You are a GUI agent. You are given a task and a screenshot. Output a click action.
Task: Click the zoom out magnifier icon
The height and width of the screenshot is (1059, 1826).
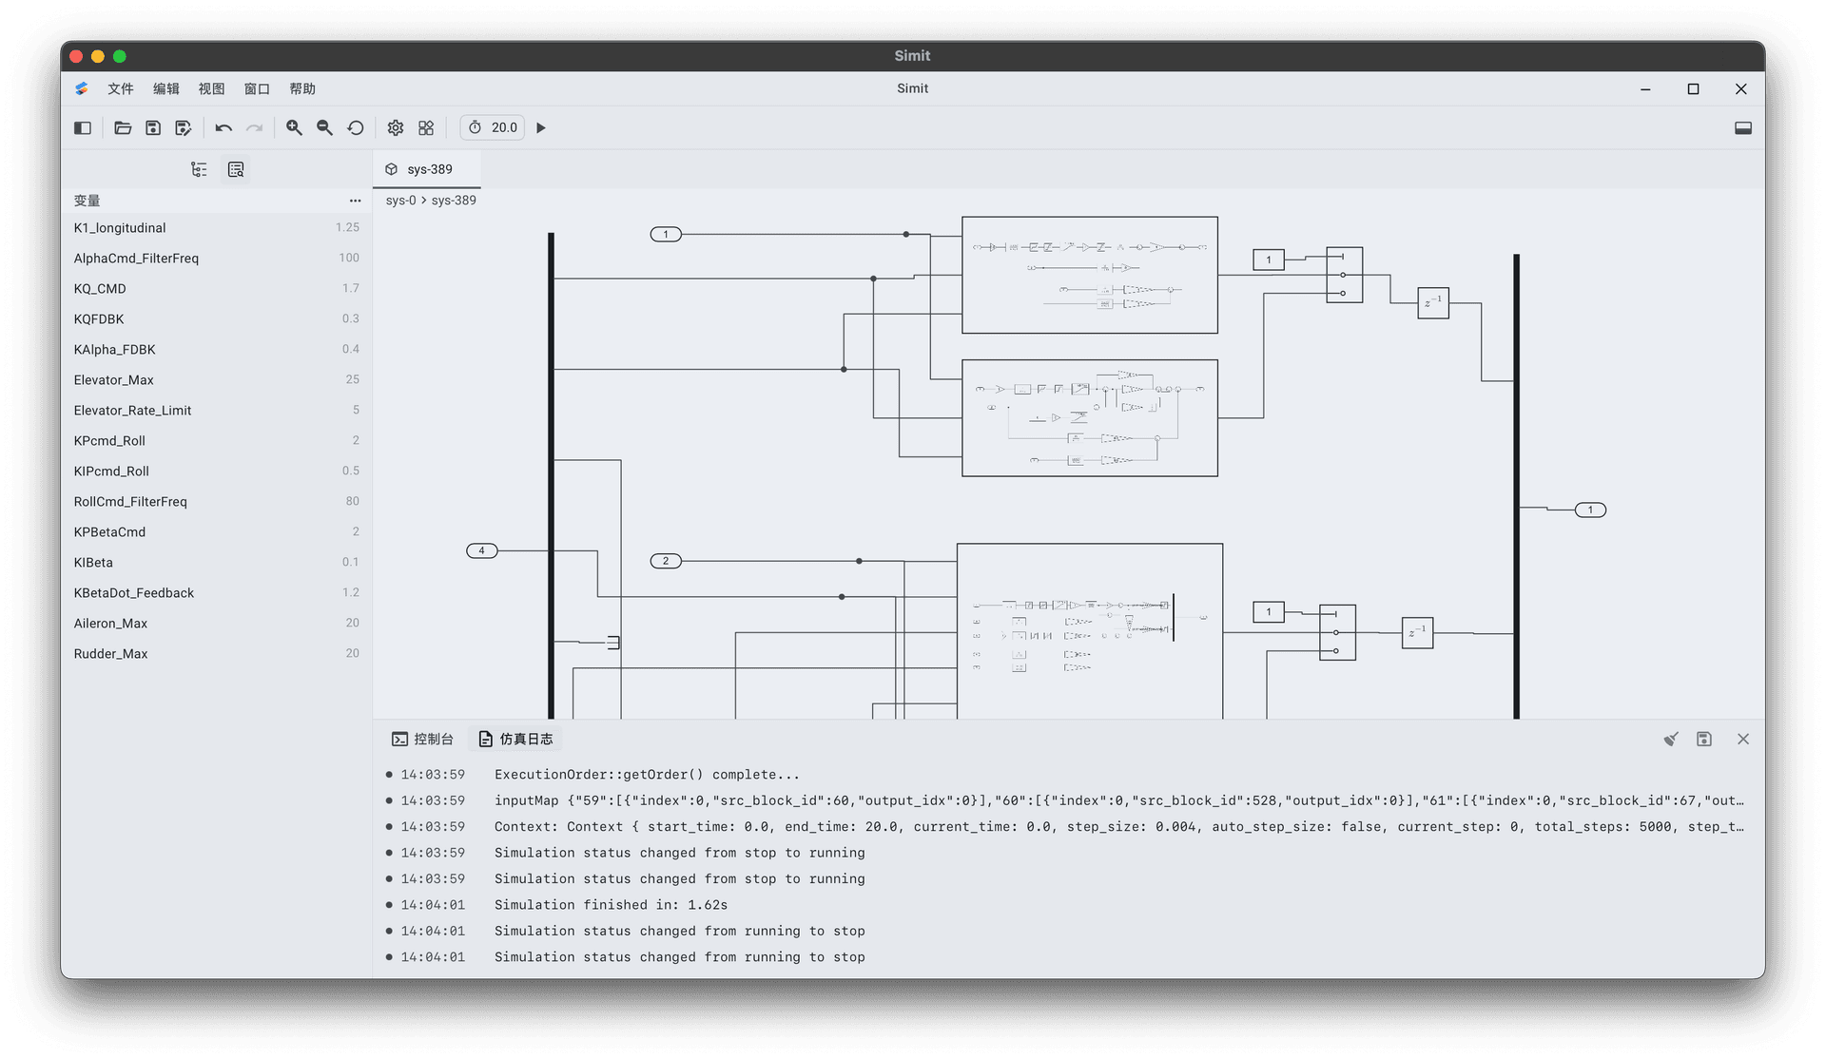pyautogui.click(x=324, y=127)
